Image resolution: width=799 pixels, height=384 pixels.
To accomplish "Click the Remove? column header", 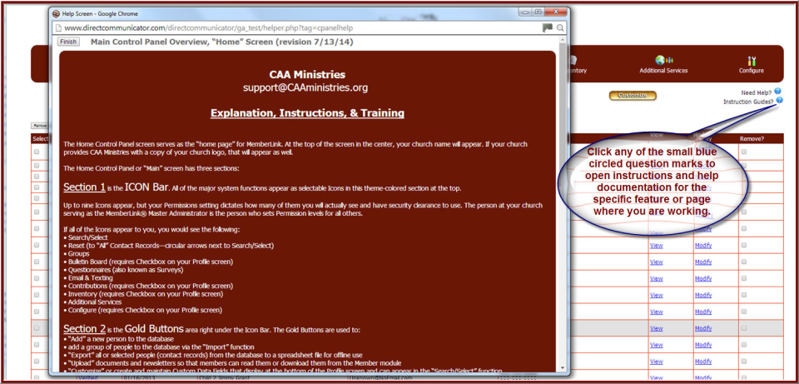I will click(752, 139).
